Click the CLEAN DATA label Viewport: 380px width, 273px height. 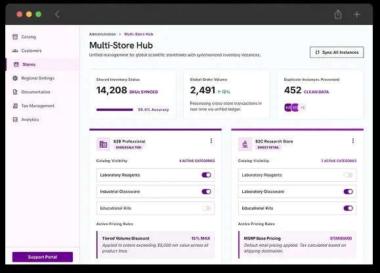(x=316, y=92)
